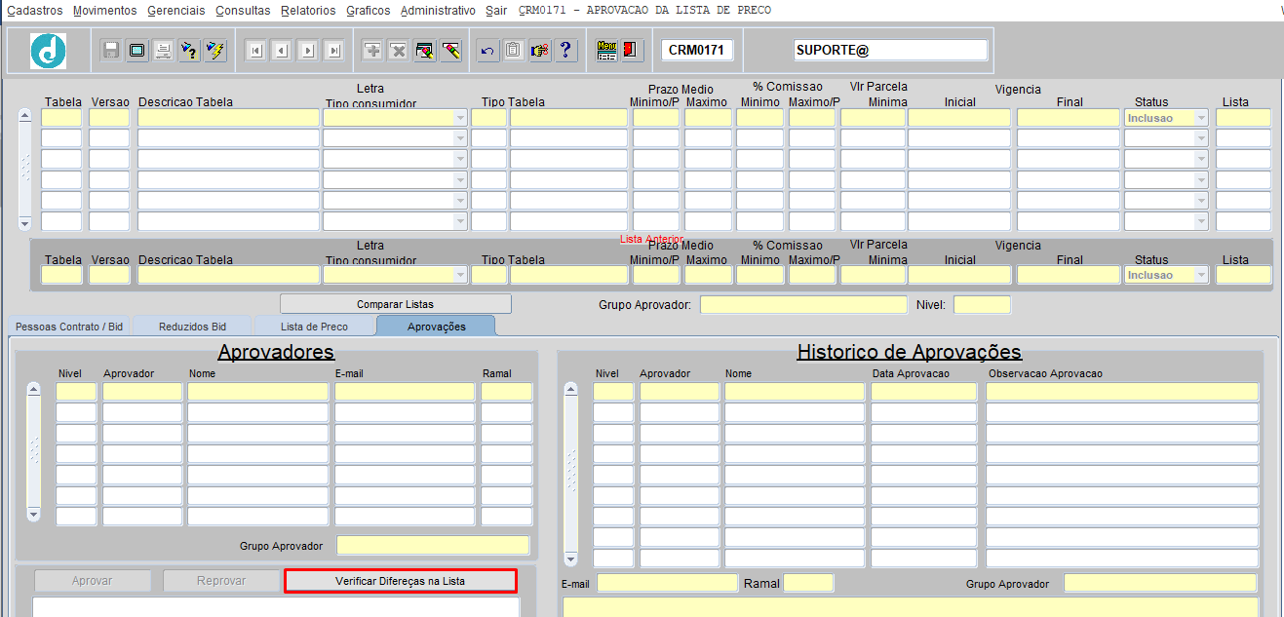Click the insert record plus icon
1284x617 pixels.
click(x=372, y=51)
